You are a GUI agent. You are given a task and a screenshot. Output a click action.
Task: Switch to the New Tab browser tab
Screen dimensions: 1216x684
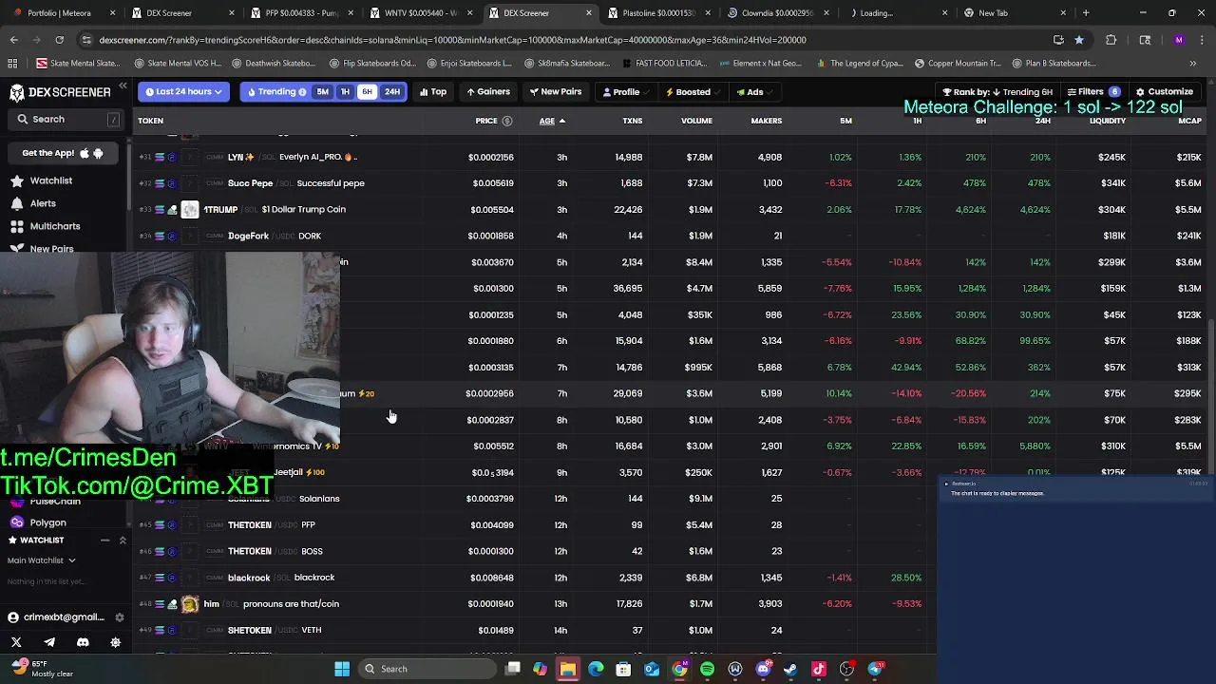click(x=1014, y=13)
